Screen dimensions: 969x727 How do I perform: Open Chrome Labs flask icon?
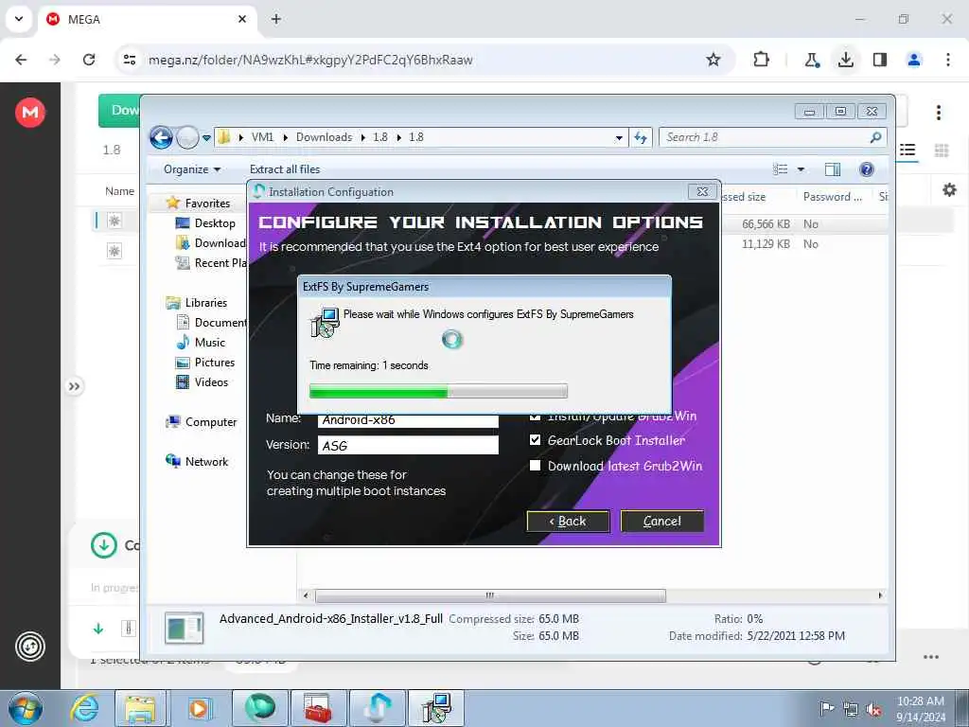[x=811, y=60]
